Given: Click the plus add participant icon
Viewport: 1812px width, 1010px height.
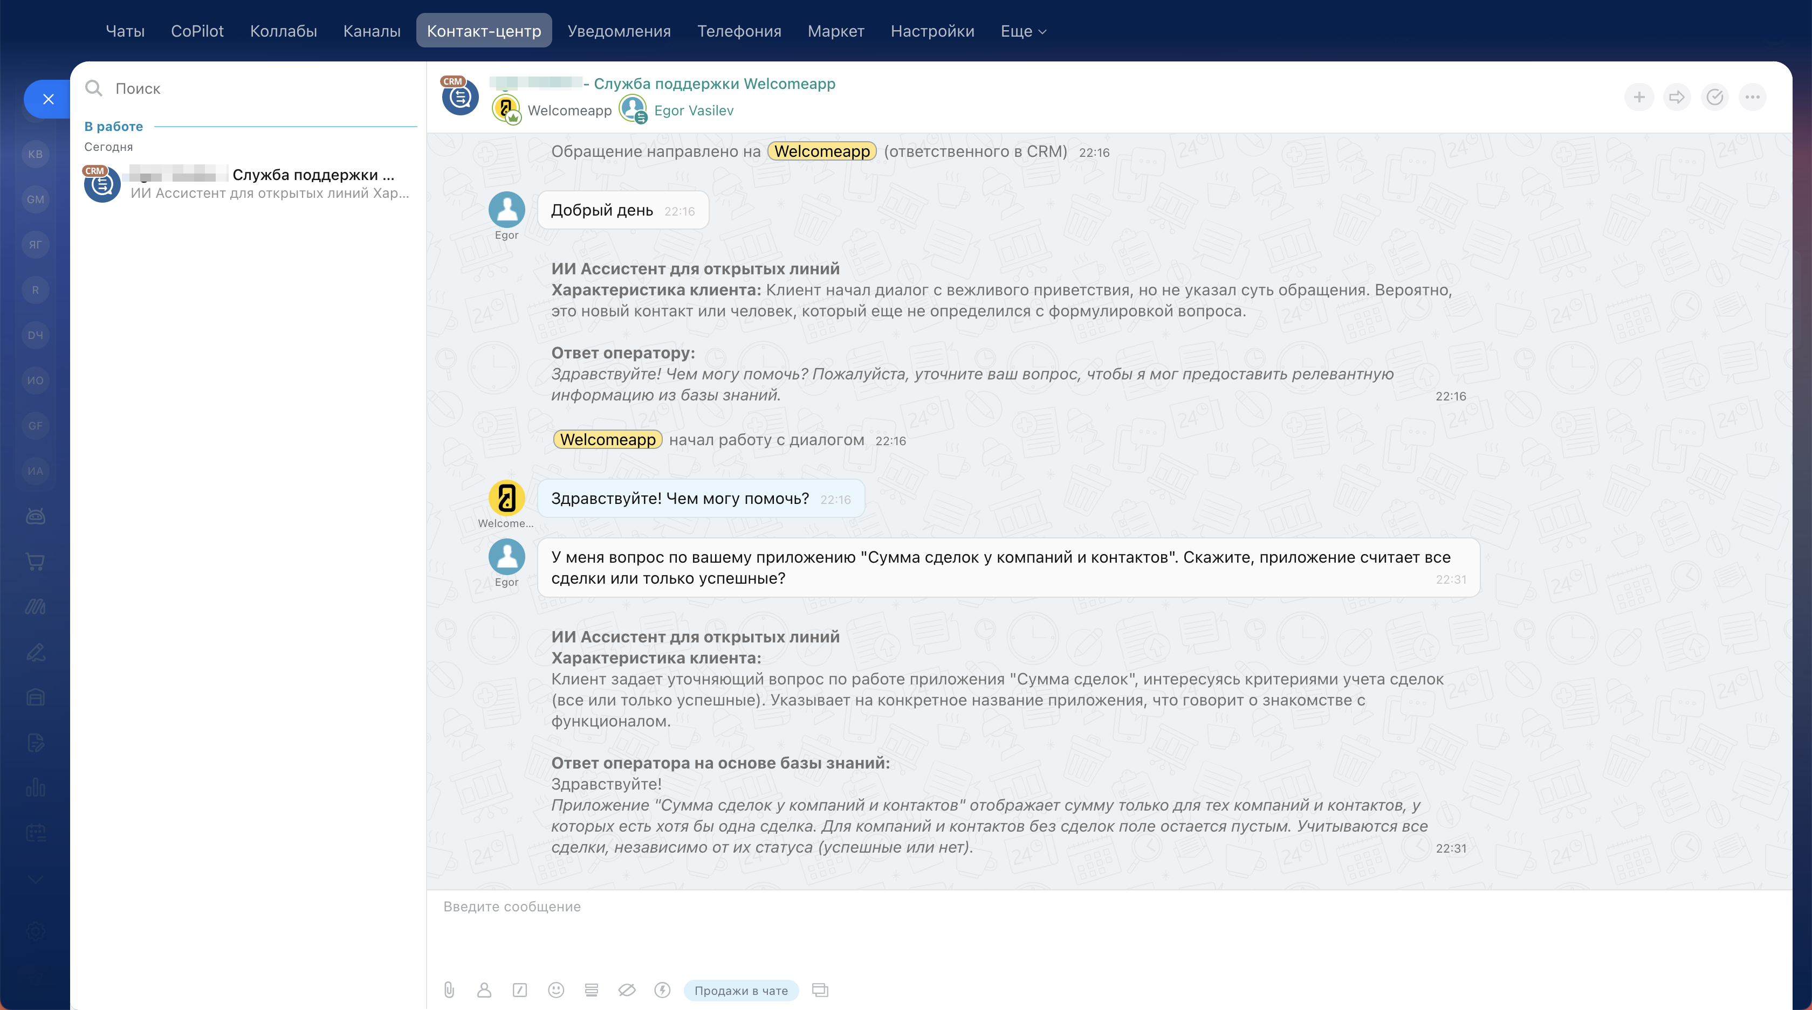Looking at the screenshot, I should click(x=1639, y=97).
